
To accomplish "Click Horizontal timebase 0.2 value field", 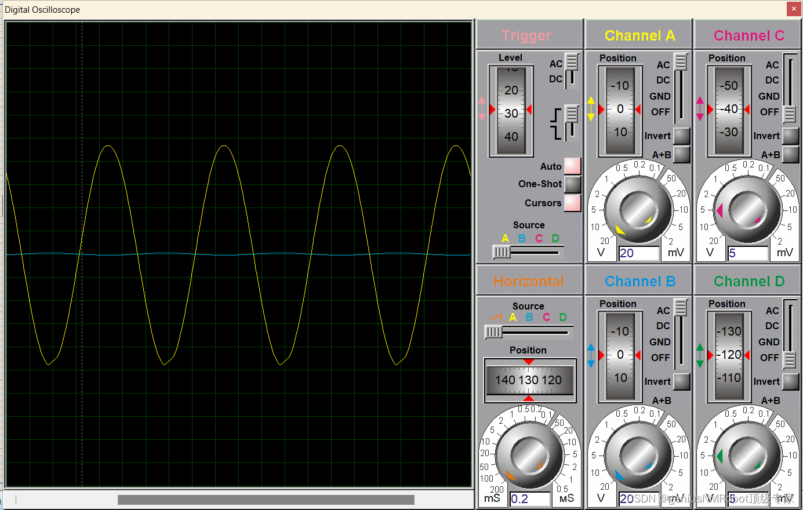I will point(530,499).
